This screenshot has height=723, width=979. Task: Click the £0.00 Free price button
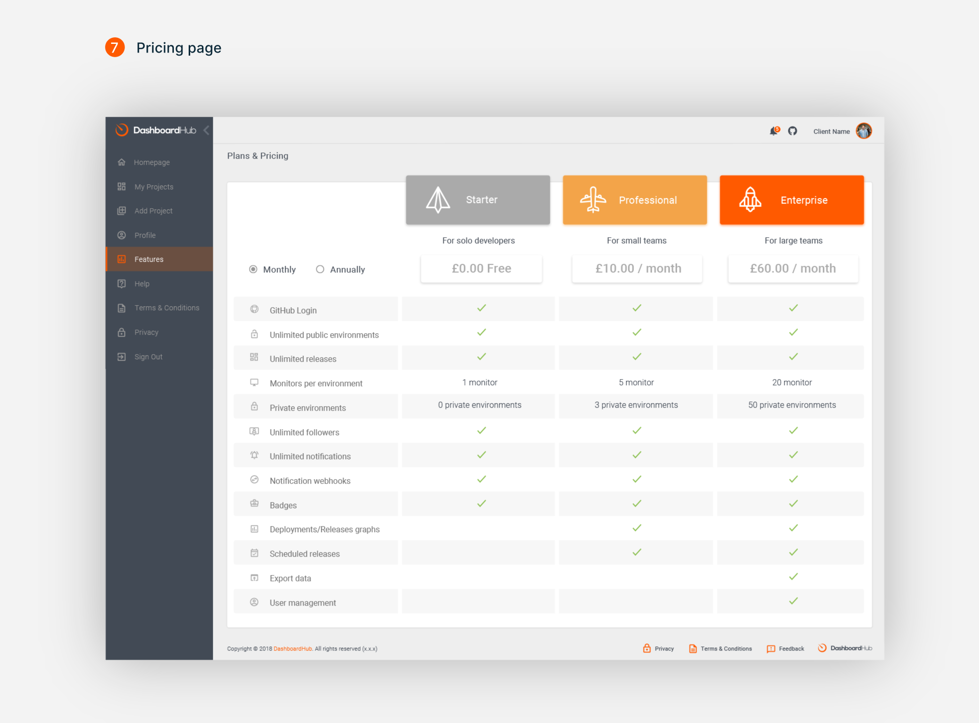(x=481, y=269)
